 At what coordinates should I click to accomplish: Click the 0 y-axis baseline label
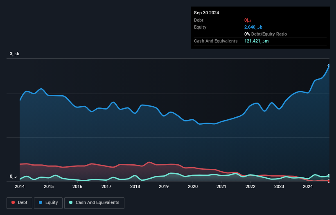coord(14,177)
